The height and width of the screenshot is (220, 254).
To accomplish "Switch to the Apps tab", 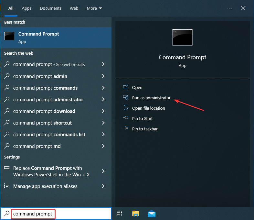I will click(26, 8).
